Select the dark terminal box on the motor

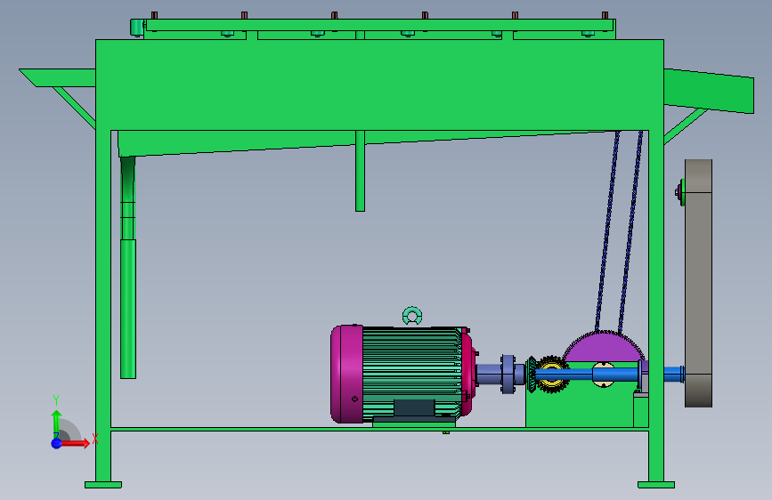(x=414, y=407)
